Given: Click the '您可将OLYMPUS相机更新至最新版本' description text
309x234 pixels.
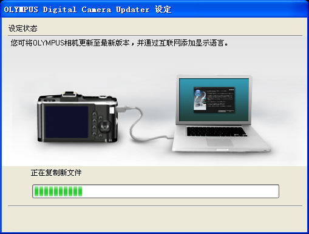Looking at the screenshot, I should coord(119,43).
